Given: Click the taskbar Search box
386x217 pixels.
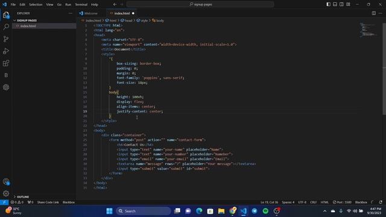Looking at the screenshot, I should point(144,211).
